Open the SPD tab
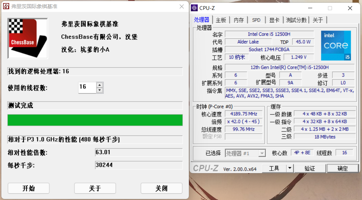 256,20
